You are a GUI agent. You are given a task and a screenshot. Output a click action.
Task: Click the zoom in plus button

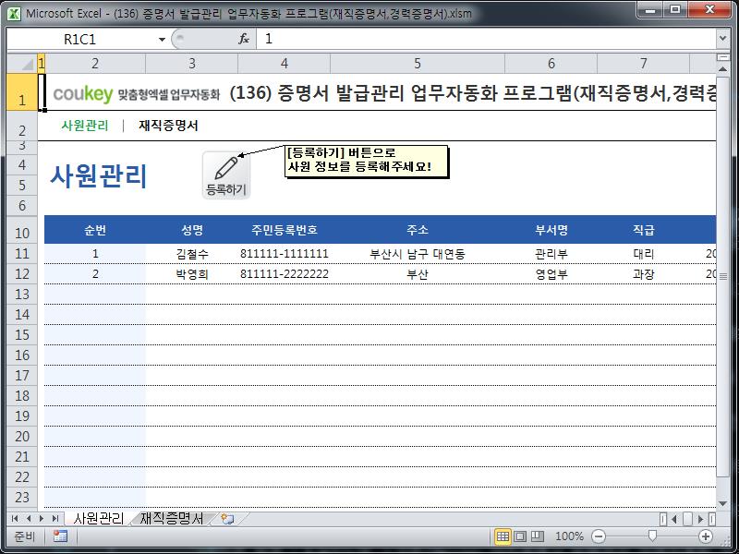pyautogui.click(x=706, y=536)
